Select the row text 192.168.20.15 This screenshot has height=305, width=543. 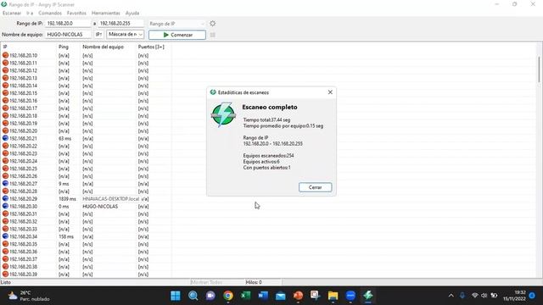click(23, 93)
